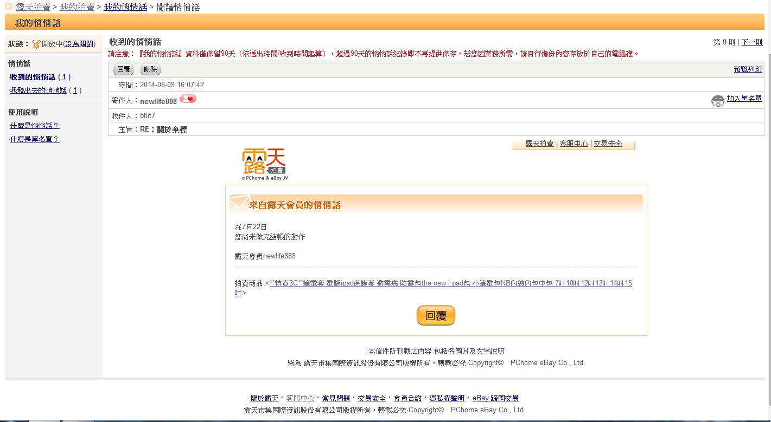Click 露天拍賣 link in email header tab
This screenshot has width=771, height=422.
[539, 144]
